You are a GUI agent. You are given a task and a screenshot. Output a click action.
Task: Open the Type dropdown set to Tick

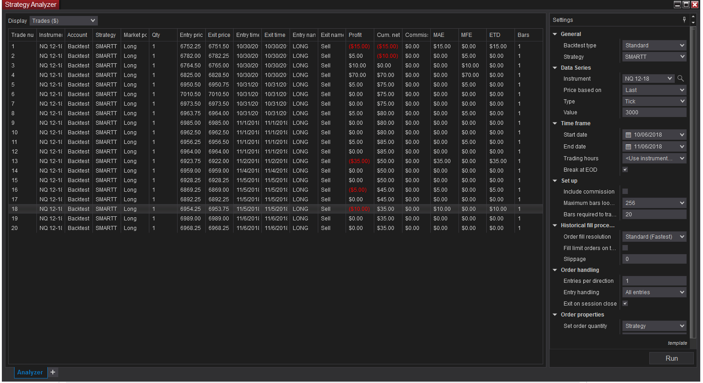point(654,101)
